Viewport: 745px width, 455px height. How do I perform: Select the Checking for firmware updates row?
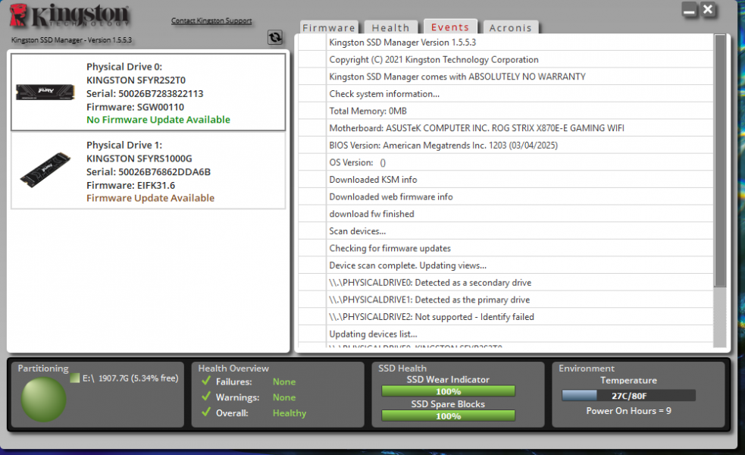506,248
